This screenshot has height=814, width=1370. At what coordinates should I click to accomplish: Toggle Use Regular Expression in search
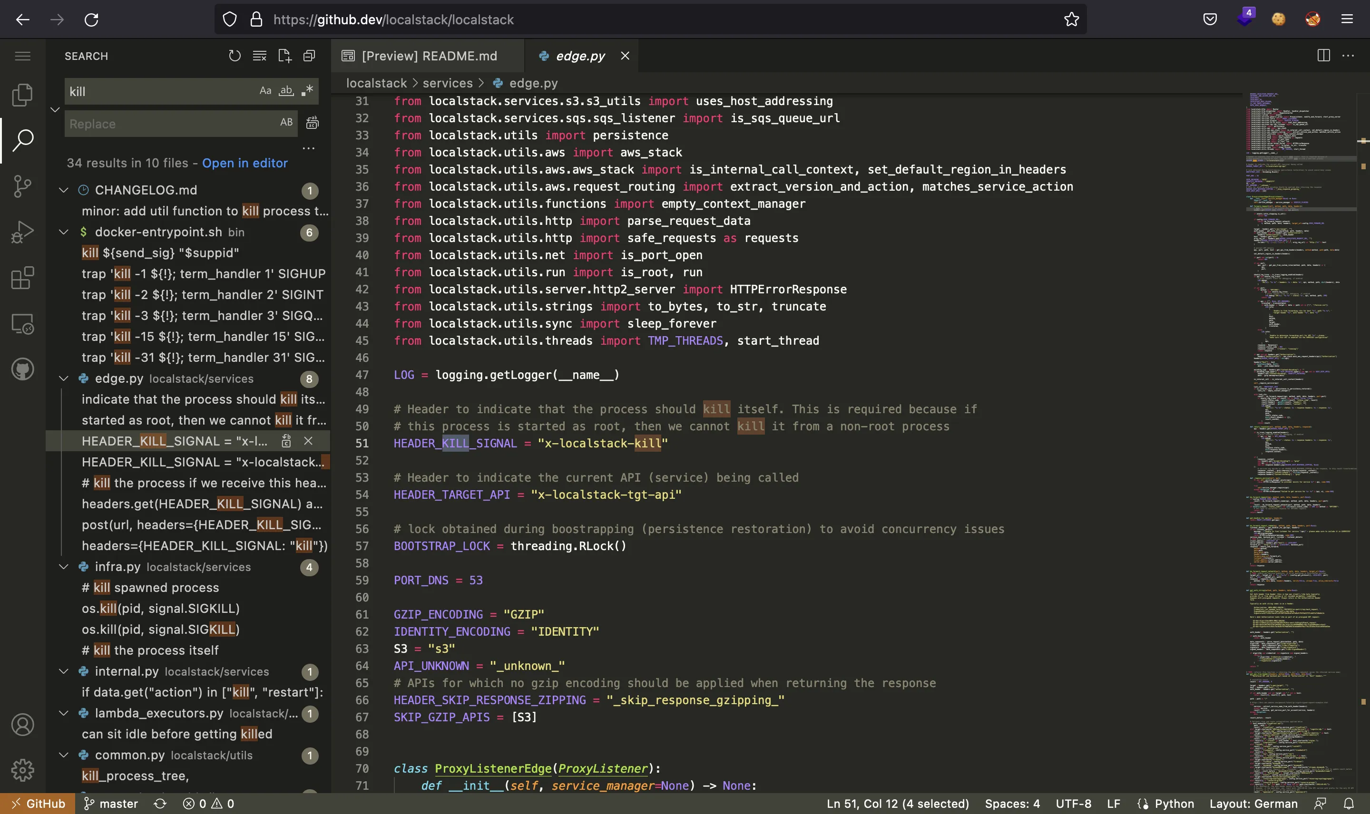pyautogui.click(x=307, y=90)
